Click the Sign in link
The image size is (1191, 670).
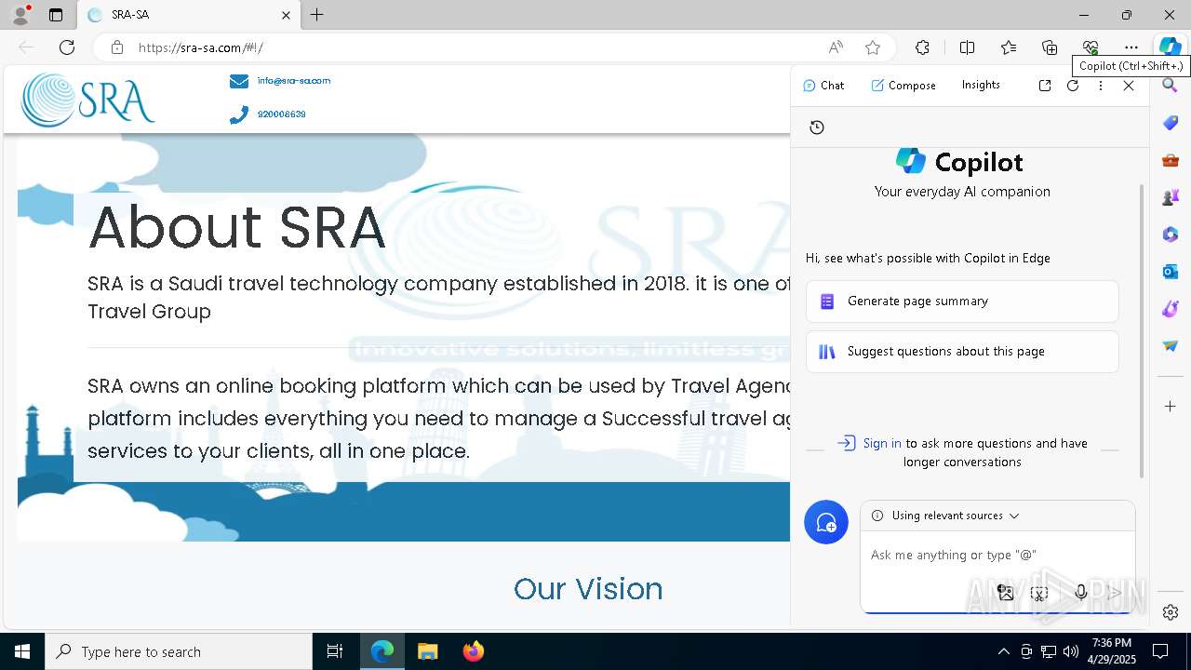(x=882, y=443)
